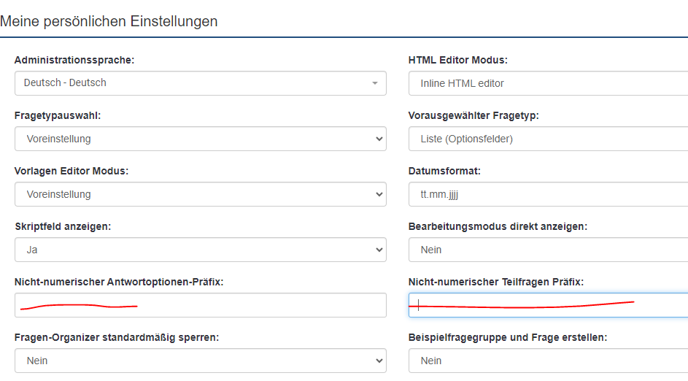The image size is (688, 381).
Task: Expand the Vorlagen Editor Modus dropdown
Action: 200,194
